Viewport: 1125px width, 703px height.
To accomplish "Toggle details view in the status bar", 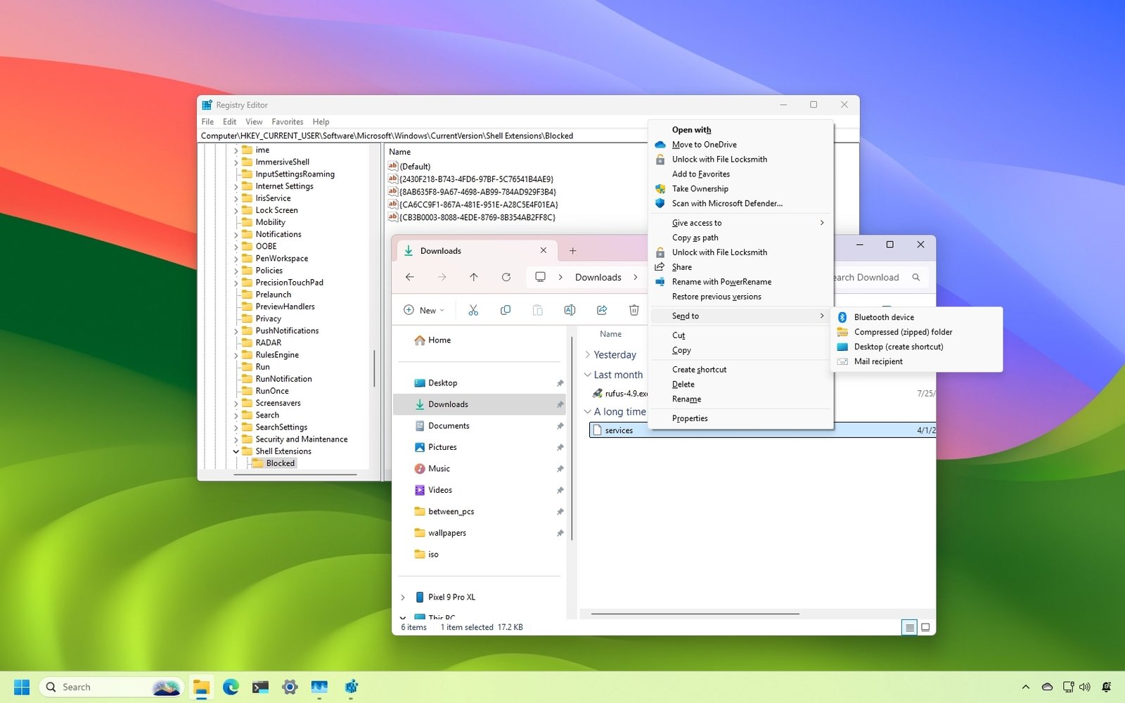I will click(x=910, y=627).
